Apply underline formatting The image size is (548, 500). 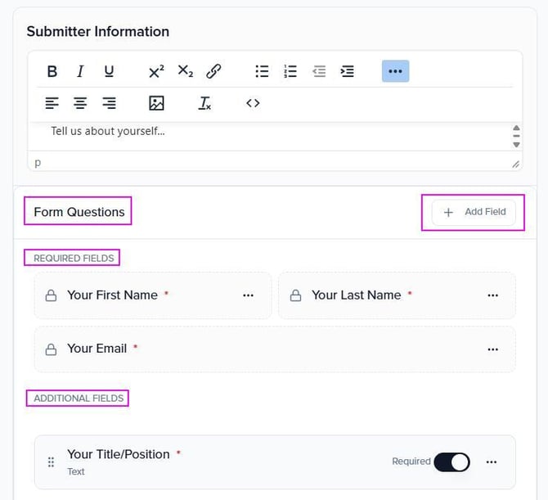109,71
